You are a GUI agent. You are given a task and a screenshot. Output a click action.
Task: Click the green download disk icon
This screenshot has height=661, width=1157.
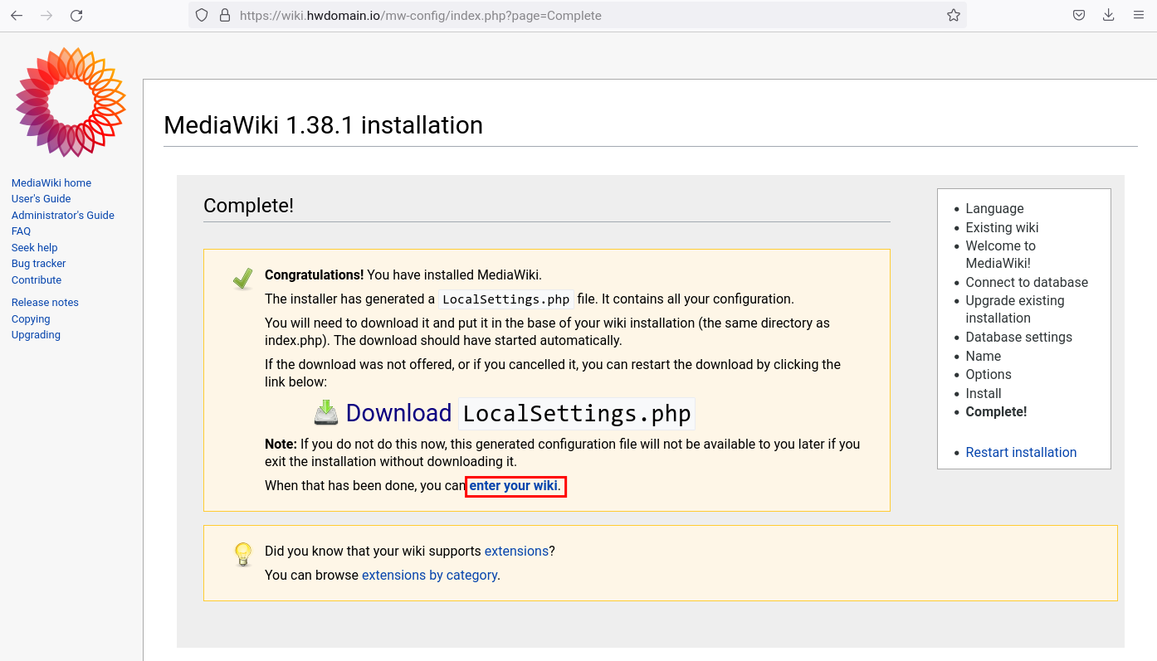(326, 412)
